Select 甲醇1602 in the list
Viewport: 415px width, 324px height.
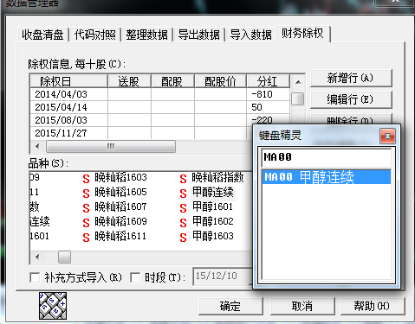point(212,221)
